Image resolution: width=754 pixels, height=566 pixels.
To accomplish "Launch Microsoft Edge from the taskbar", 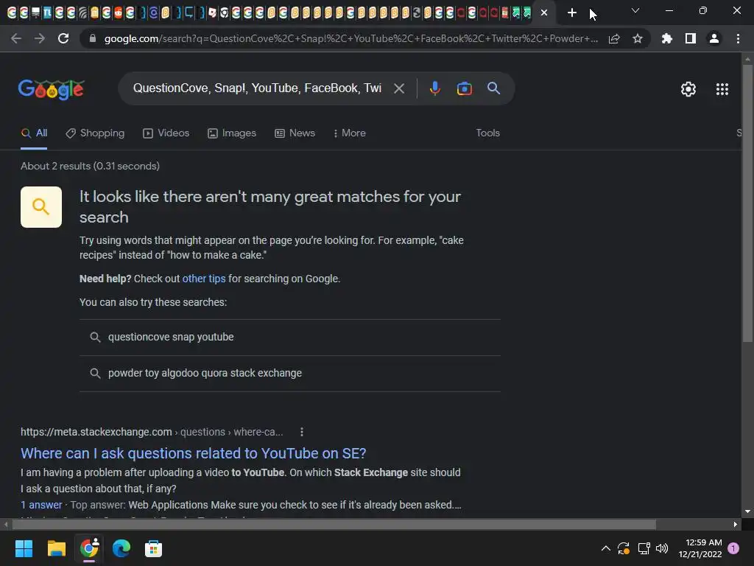I will tap(121, 548).
